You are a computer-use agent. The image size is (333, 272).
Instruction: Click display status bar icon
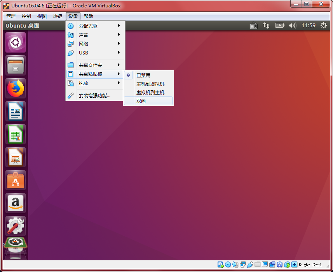point(265,264)
